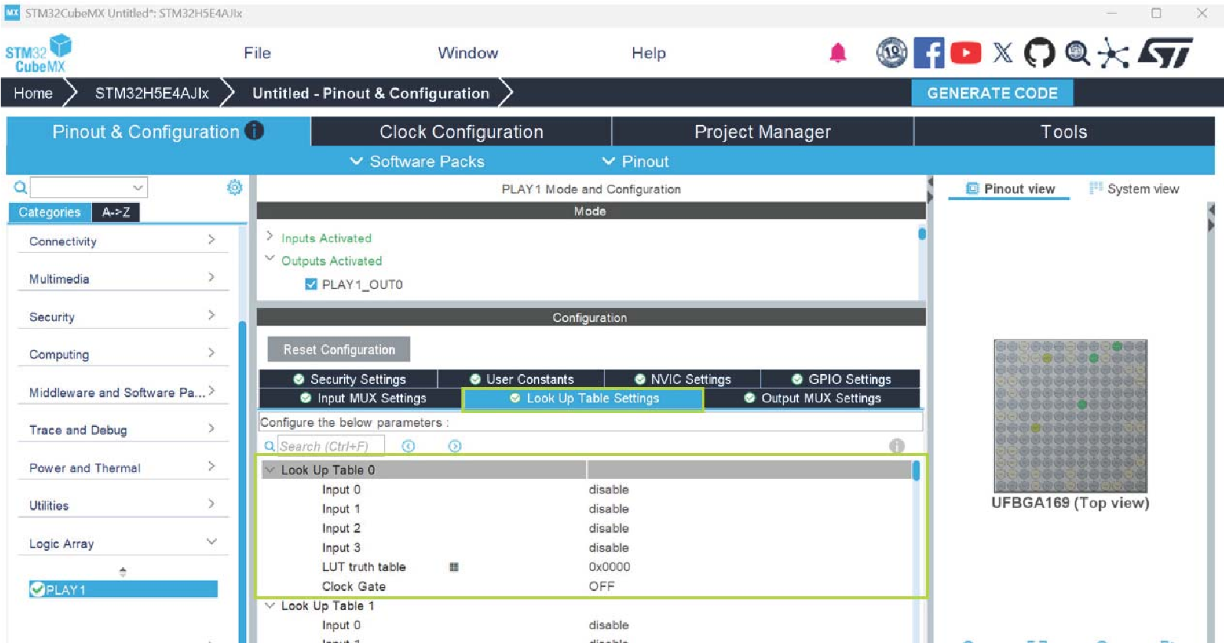
Task: Click the GENERATE CODE button
Action: (992, 93)
